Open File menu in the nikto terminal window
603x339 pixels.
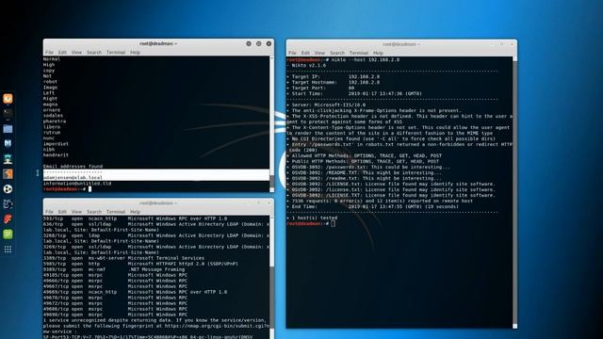[x=292, y=53]
